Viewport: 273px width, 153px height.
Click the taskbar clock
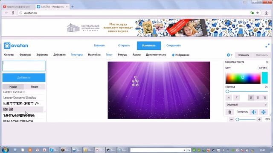(x=262, y=150)
